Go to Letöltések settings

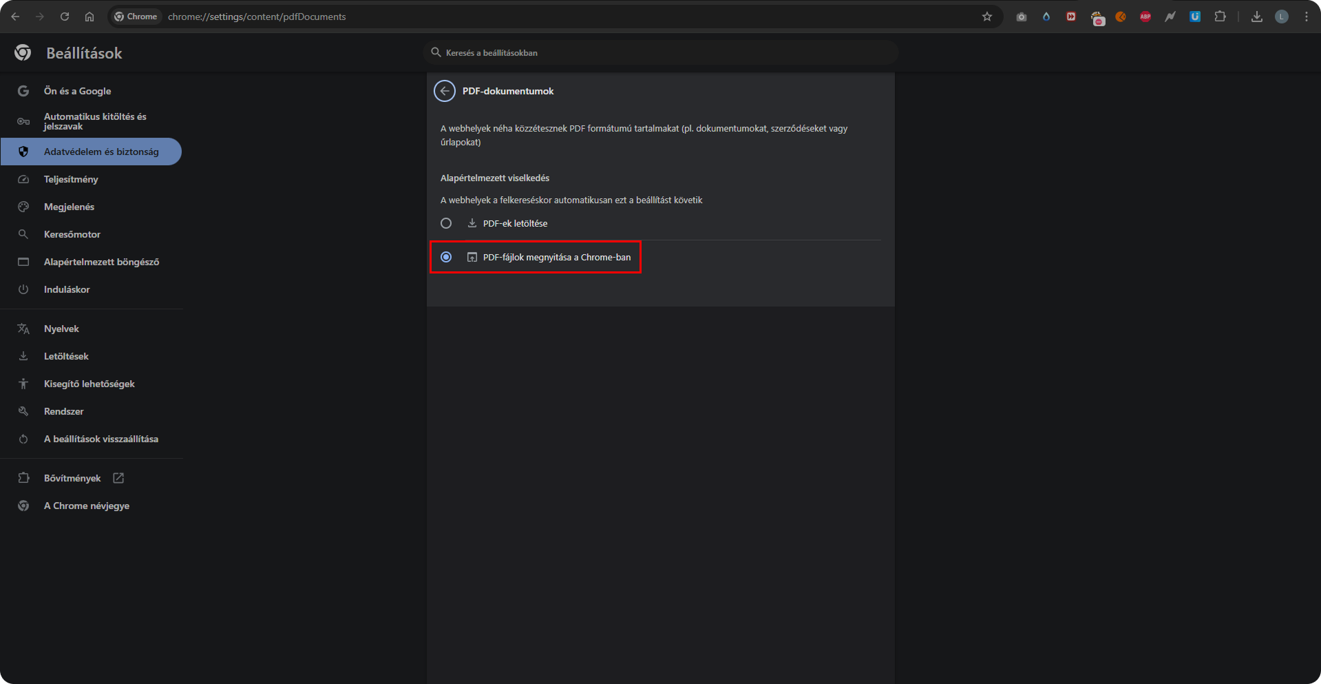[x=66, y=356]
